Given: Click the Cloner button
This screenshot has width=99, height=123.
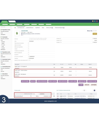Looking at the screenshot, I should (x=81, y=85).
